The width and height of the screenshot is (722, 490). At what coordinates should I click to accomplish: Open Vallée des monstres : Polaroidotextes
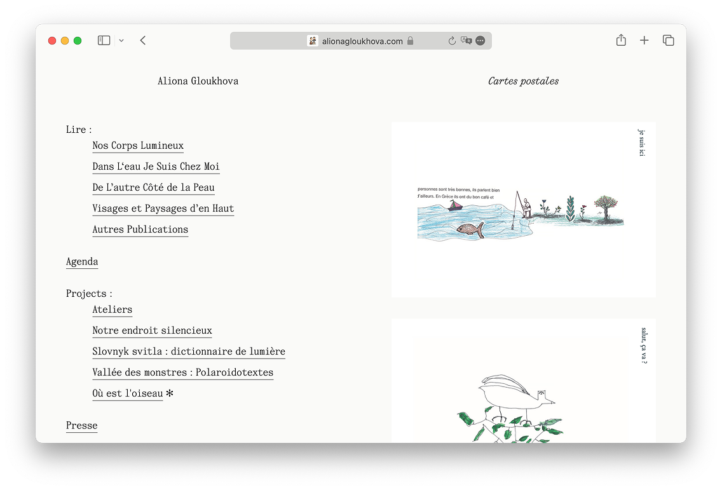pyautogui.click(x=182, y=372)
